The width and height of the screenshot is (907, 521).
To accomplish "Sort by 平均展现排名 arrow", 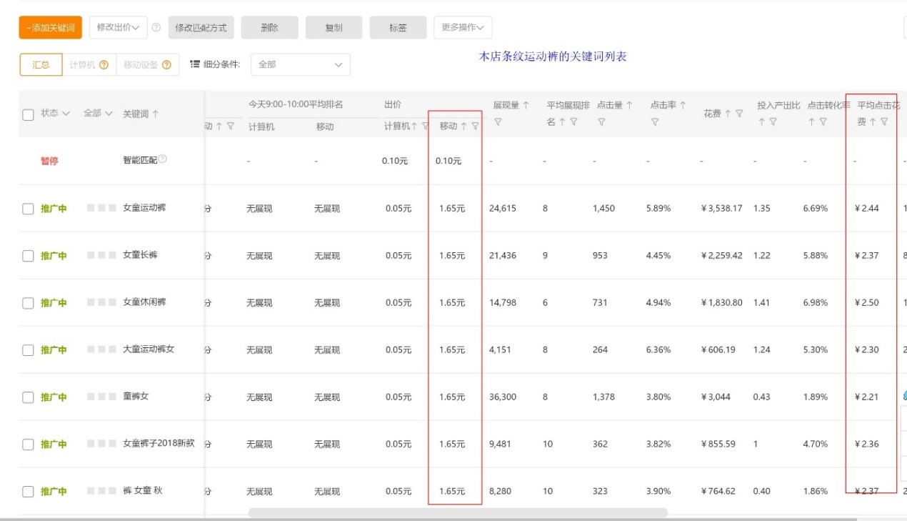I will tap(562, 122).
